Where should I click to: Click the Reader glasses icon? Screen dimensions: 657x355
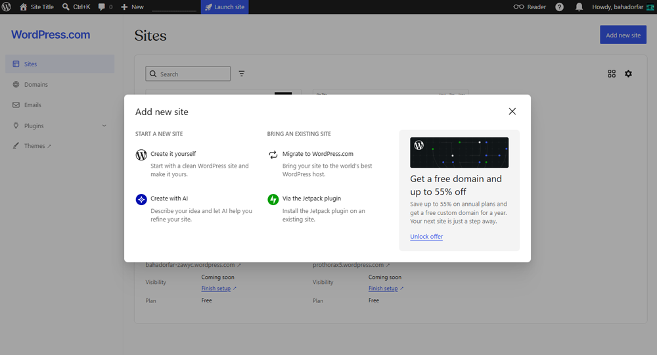pos(519,7)
